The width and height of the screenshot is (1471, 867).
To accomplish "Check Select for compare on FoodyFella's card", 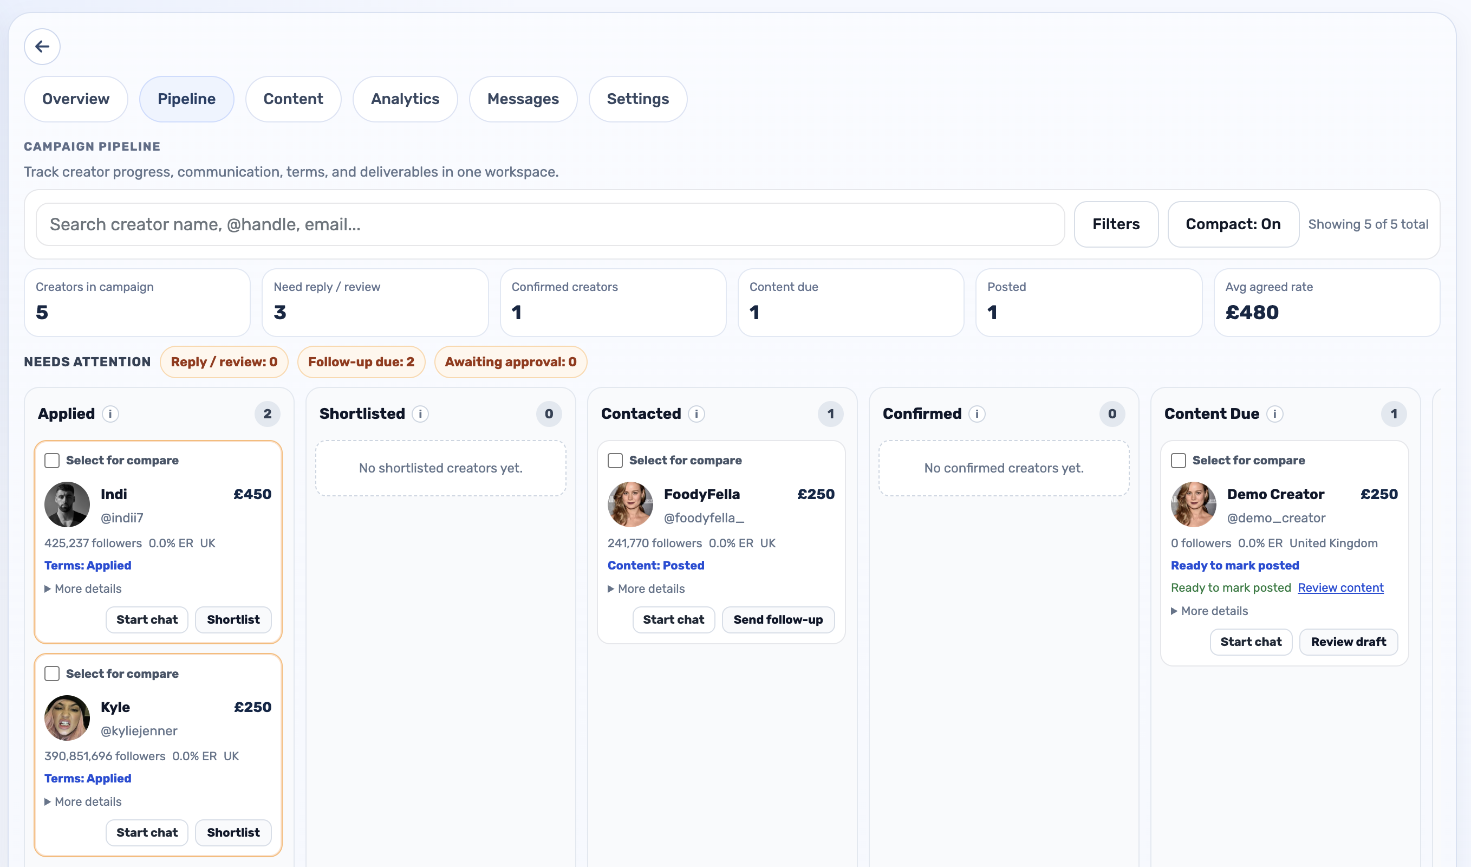I will 615,460.
